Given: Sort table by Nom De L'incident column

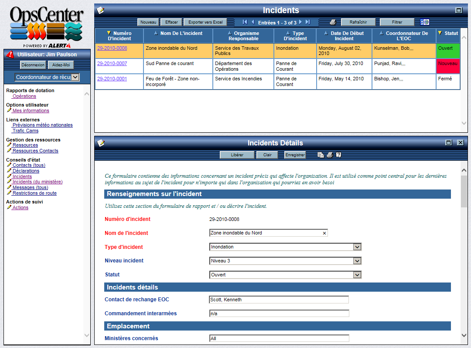Looking at the screenshot, I should pyautogui.click(x=178, y=33).
